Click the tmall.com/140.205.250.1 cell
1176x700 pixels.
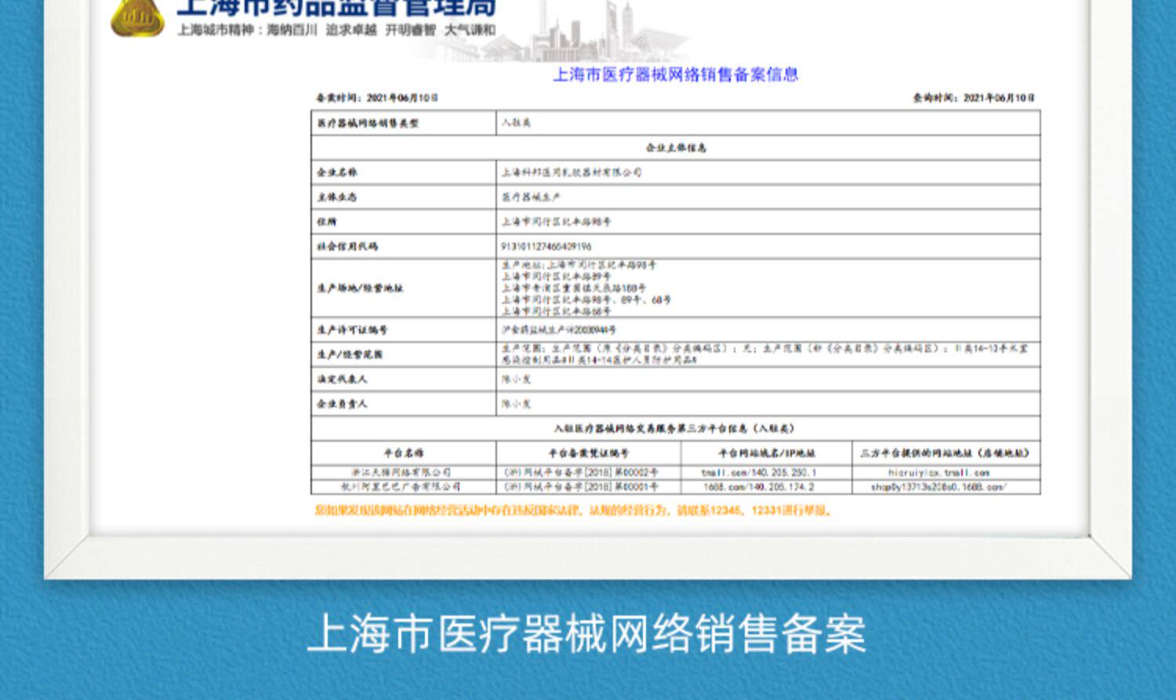pos(759,473)
